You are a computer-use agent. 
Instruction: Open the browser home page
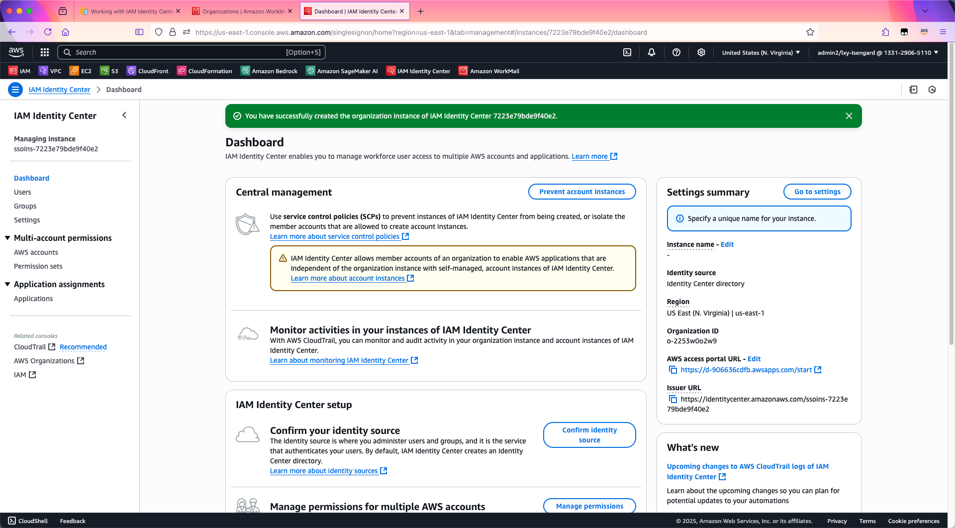(65, 32)
